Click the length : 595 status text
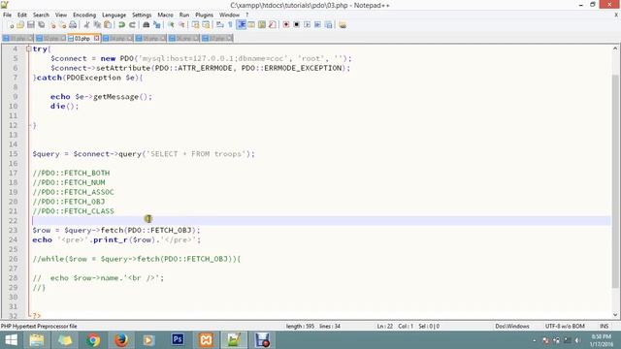The image size is (621, 349). [x=300, y=326]
